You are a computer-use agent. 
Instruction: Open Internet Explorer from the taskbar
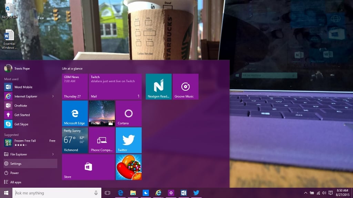tap(158, 193)
